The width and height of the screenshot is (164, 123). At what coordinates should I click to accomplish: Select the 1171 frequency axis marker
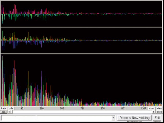[123, 108]
